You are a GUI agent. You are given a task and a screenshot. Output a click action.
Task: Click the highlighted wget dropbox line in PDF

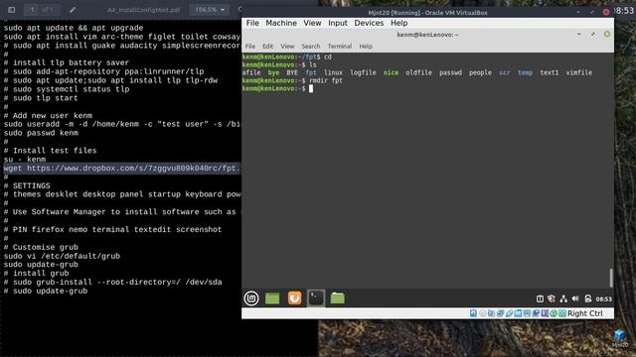122,168
